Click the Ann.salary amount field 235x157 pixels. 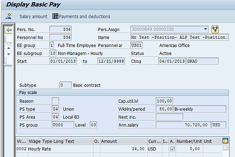183,125
